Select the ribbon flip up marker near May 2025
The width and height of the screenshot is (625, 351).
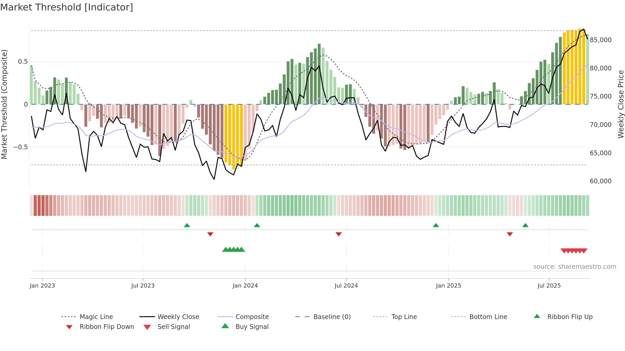[x=526, y=225]
